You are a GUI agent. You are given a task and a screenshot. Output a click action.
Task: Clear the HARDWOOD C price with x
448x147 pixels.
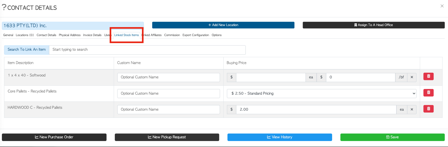(x=412, y=110)
